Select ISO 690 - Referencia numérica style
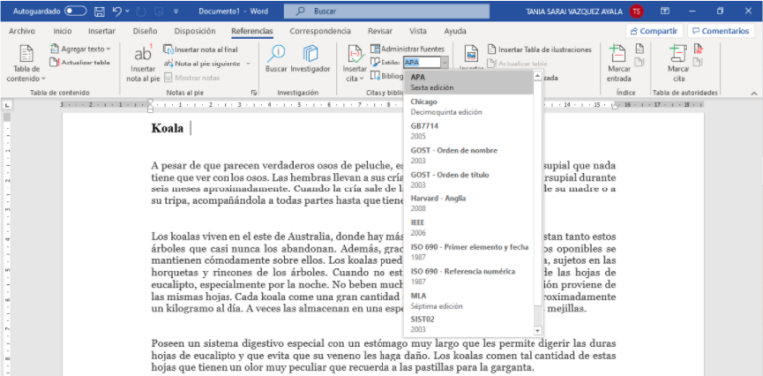763x376 pixels. pyautogui.click(x=469, y=277)
